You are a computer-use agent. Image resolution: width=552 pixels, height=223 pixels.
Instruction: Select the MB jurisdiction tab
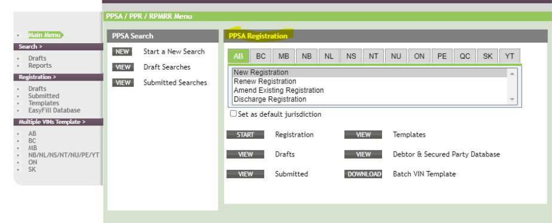(284, 56)
